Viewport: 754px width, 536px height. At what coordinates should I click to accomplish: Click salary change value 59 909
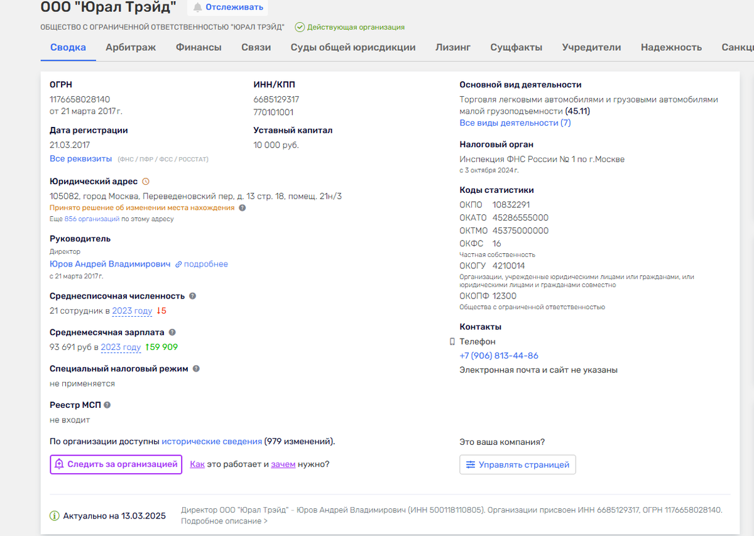pos(161,347)
